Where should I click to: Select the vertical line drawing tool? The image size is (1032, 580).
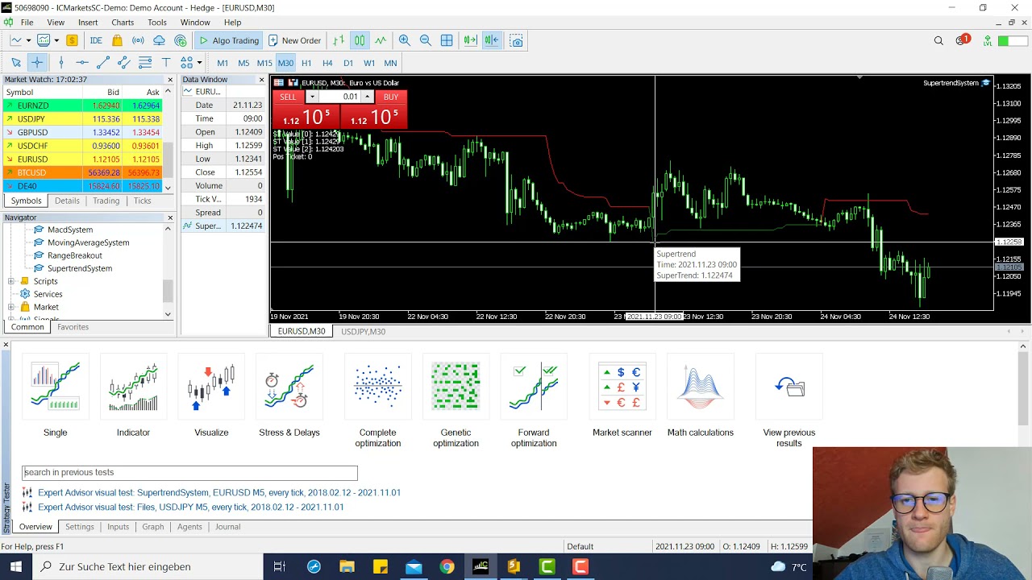tap(61, 63)
